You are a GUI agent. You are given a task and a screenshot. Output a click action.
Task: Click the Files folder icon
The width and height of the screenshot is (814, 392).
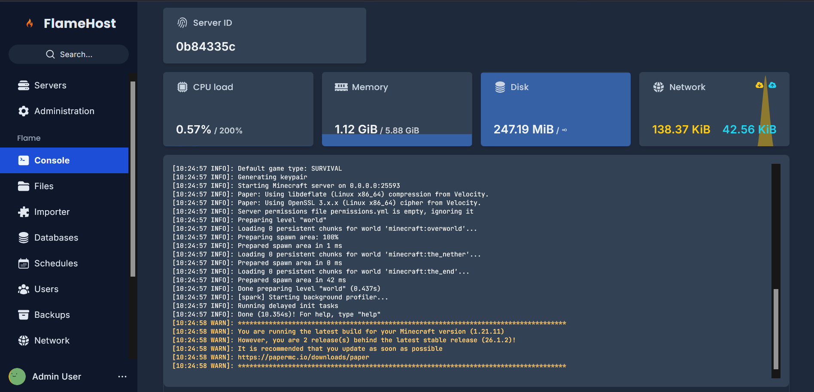(24, 186)
